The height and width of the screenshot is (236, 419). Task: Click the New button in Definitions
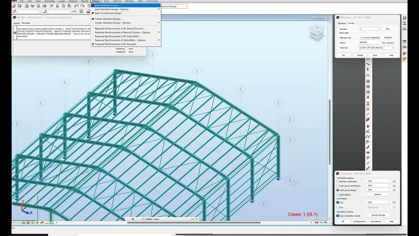[388, 29]
